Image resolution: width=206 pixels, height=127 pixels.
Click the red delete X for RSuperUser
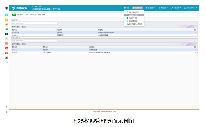[195, 32]
